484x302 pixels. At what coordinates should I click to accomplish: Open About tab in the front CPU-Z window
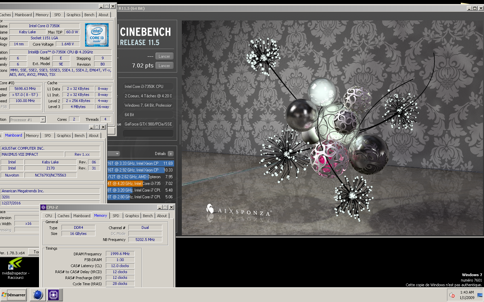(x=162, y=216)
